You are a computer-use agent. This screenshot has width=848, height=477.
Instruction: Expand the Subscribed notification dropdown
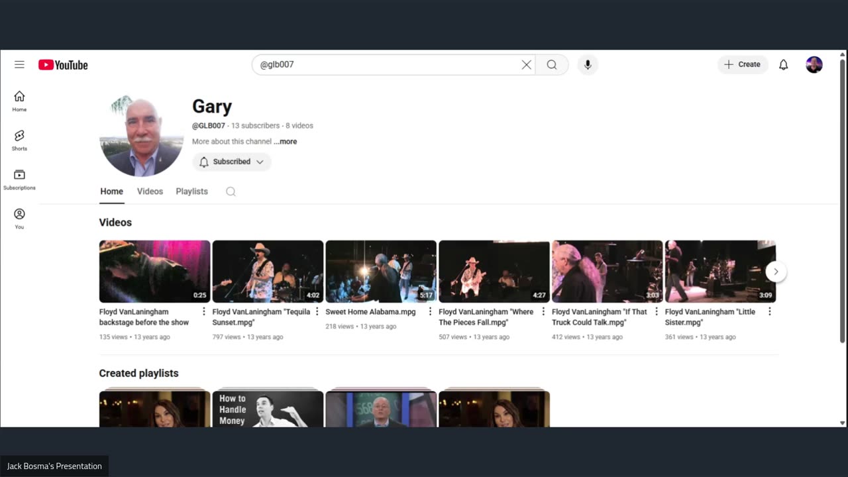tap(232, 162)
